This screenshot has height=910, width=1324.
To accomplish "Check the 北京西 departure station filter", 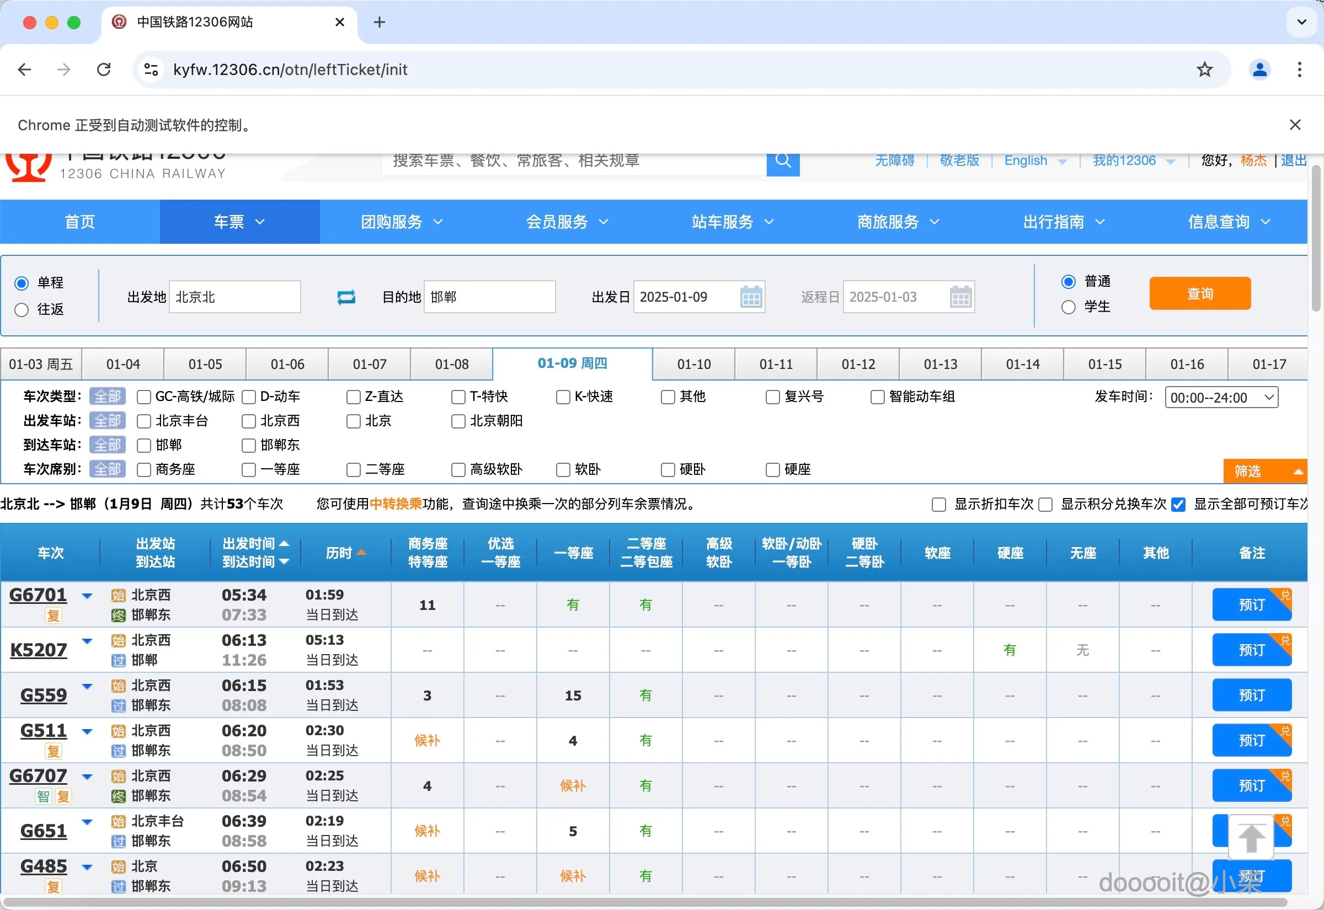I will 249,421.
